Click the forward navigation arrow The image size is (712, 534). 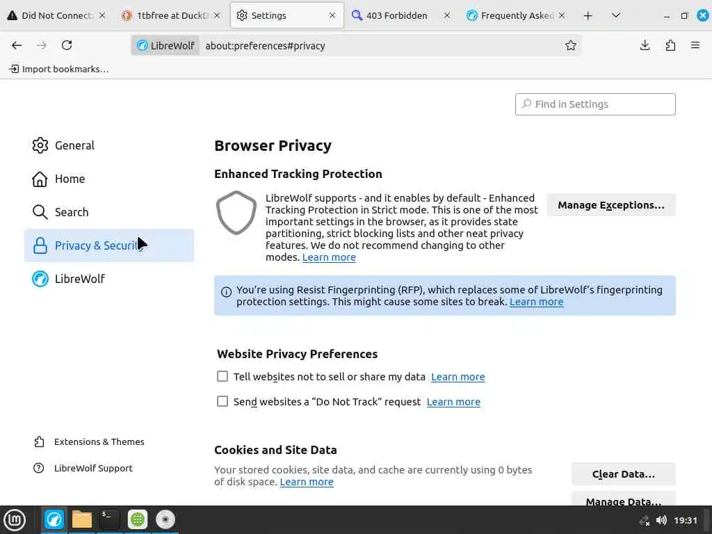tap(42, 45)
